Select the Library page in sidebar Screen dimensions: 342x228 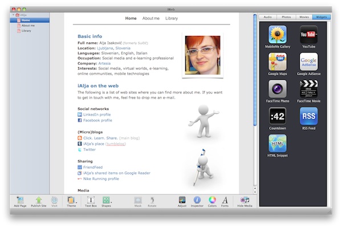[30, 31]
